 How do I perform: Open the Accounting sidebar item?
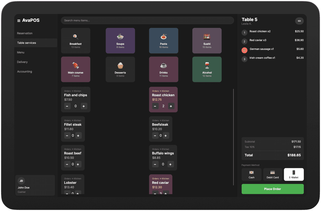(x=25, y=71)
